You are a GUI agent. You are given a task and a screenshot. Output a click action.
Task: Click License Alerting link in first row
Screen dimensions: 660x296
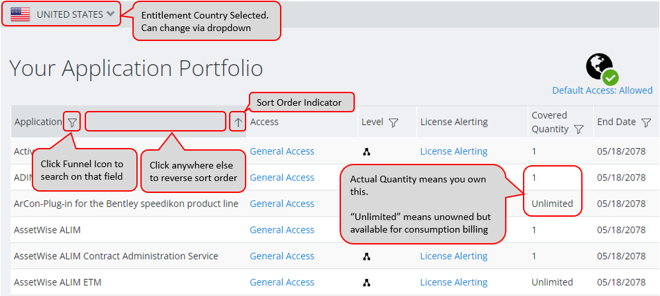pos(453,151)
